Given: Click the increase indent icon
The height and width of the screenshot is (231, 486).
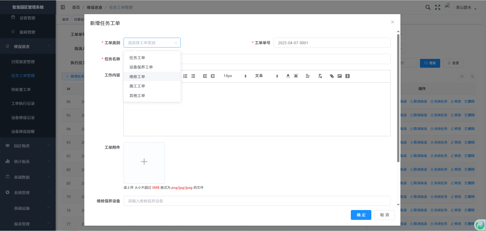Looking at the screenshot, I should 213,76.
